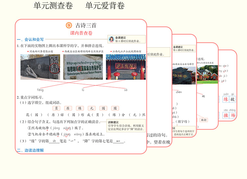Click pinyin chén on third card
The height and width of the screenshot is (179, 247).
(x=179, y=92)
